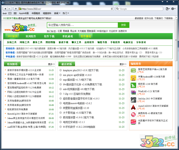Open the 下载帮助 top link

click(x=168, y=18)
